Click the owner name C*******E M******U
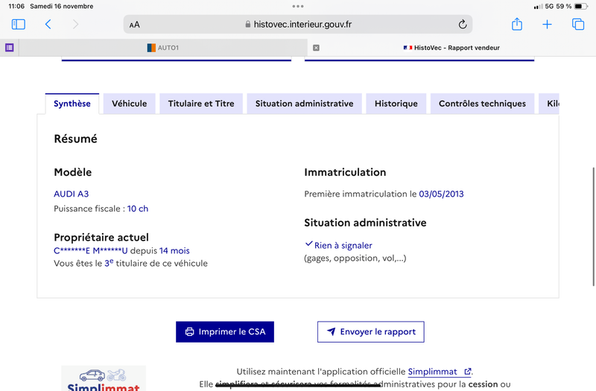The width and height of the screenshot is (596, 391). [90, 251]
